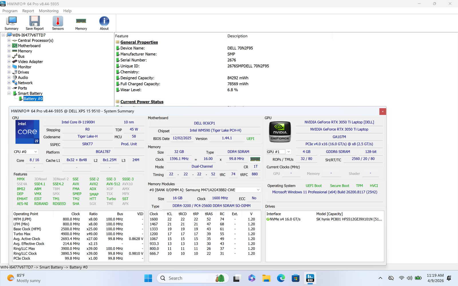Click the Microsoft Windows 11 Professional text
The width and height of the screenshot is (458, 286).
pyautogui.click(x=325, y=192)
